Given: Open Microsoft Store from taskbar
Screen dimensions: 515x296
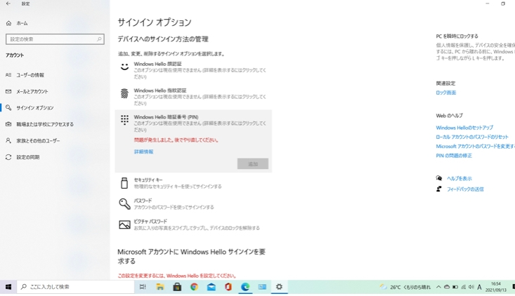Looking at the screenshot, I should [x=177, y=287].
